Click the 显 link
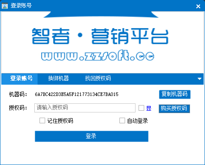 tap(149, 108)
